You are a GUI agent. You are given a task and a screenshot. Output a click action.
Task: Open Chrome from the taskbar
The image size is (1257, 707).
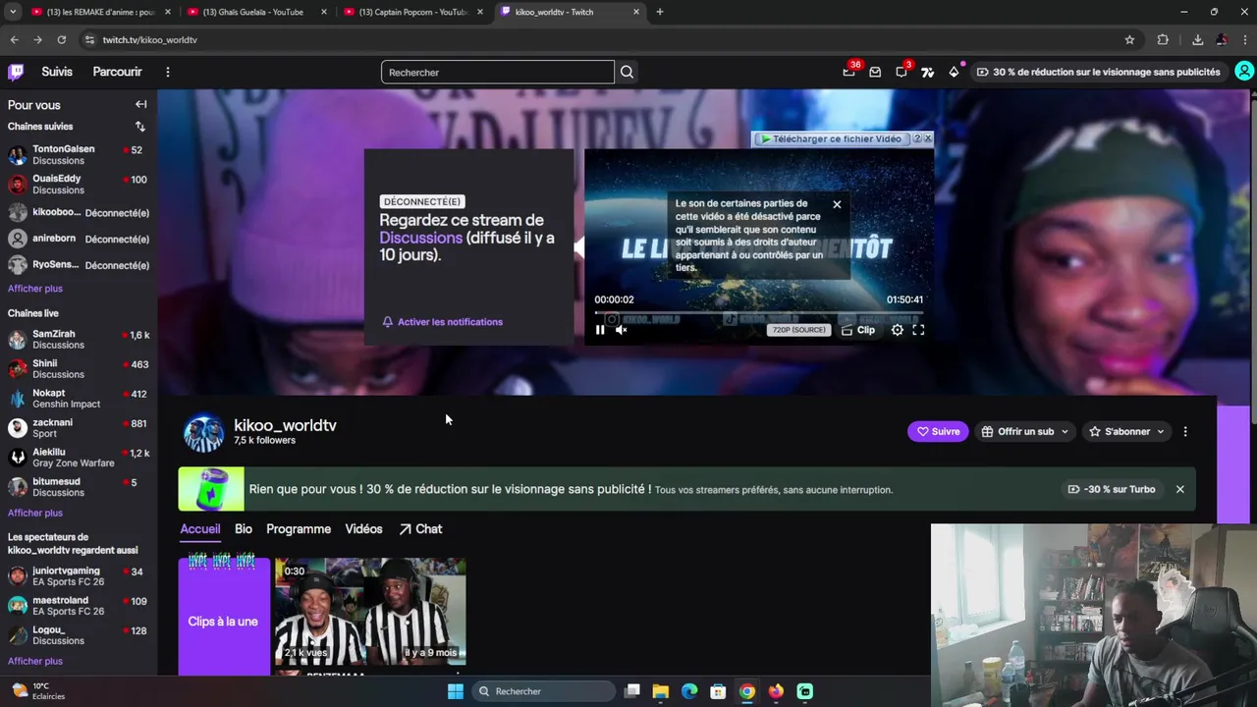coord(747,691)
